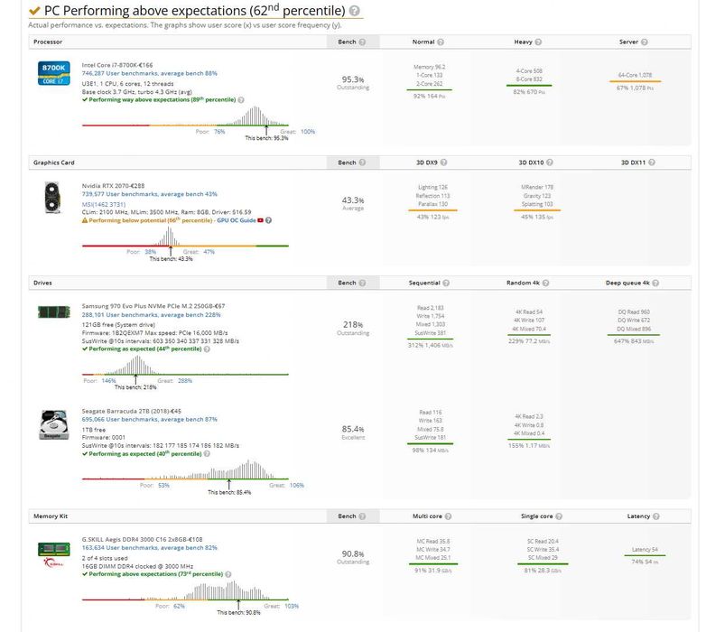Click help icon next to 3D DX9 header
Screen dimensions: 706x632
tap(444, 163)
